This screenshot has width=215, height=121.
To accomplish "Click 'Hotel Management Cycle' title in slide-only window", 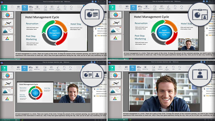I will click(42, 17).
